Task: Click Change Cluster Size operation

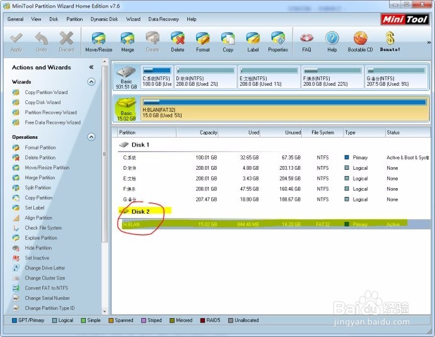Action: pos(45,278)
